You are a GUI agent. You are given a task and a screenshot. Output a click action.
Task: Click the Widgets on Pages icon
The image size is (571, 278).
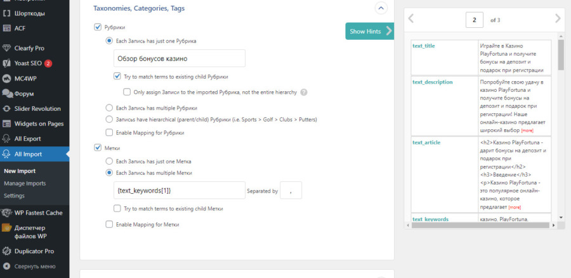pos(6,124)
